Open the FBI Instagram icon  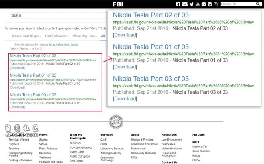(216, 4)
